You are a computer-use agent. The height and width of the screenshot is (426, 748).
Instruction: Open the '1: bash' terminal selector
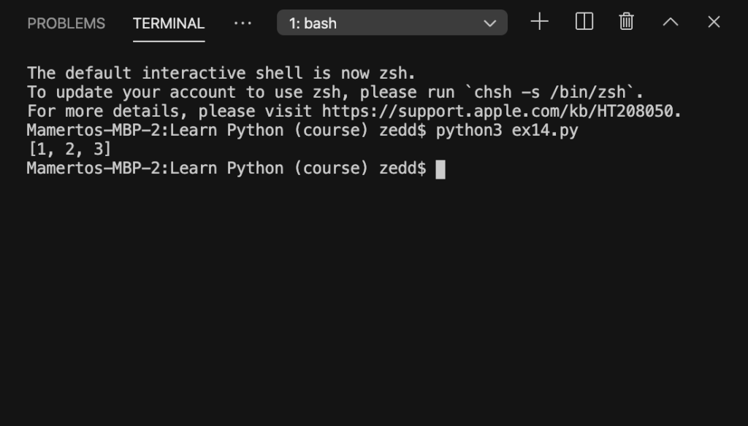click(x=392, y=23)
